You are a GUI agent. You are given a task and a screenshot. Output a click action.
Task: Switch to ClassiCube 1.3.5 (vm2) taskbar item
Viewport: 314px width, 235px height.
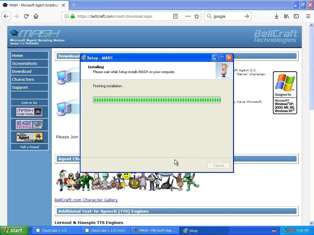(105, 230)
